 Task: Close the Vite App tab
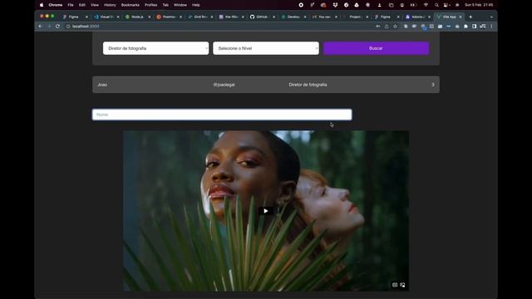point(461,17)
